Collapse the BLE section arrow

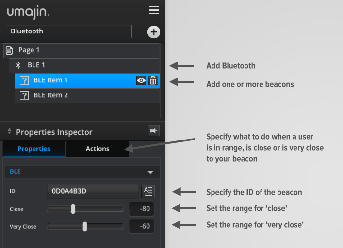click(150, 172)
